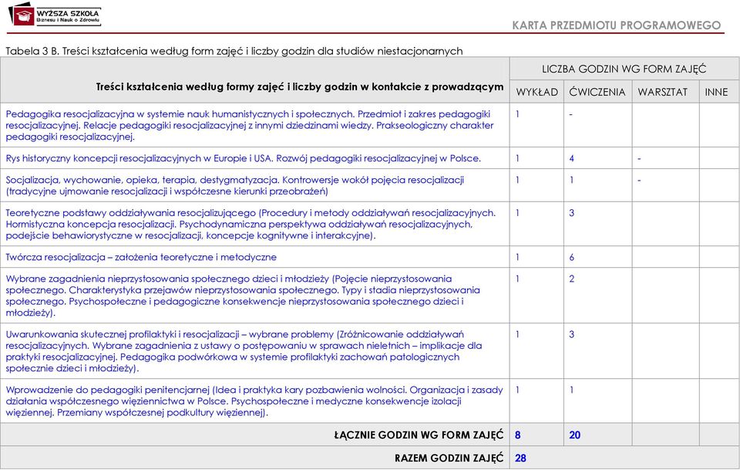The height and width of the screenshot is (470, 740).
Task: Click the WYKŁAD total value 8
Action: click(x=518, y=435)
